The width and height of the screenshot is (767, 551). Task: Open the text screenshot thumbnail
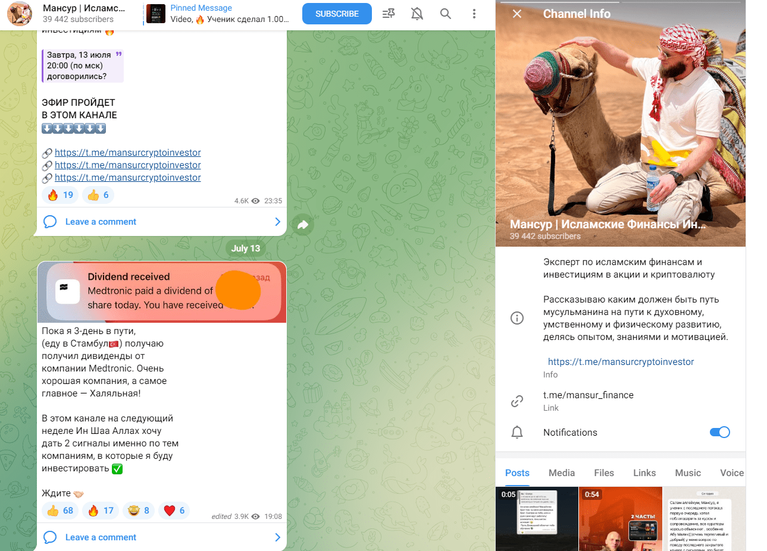point(704,519)
